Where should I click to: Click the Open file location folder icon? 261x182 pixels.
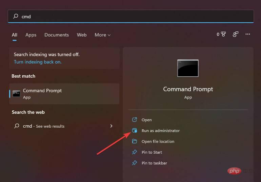point(135,141)
